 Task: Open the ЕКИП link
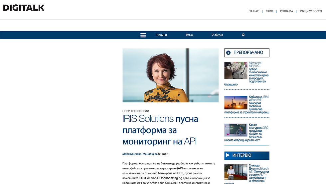click(x=269, y=11)
